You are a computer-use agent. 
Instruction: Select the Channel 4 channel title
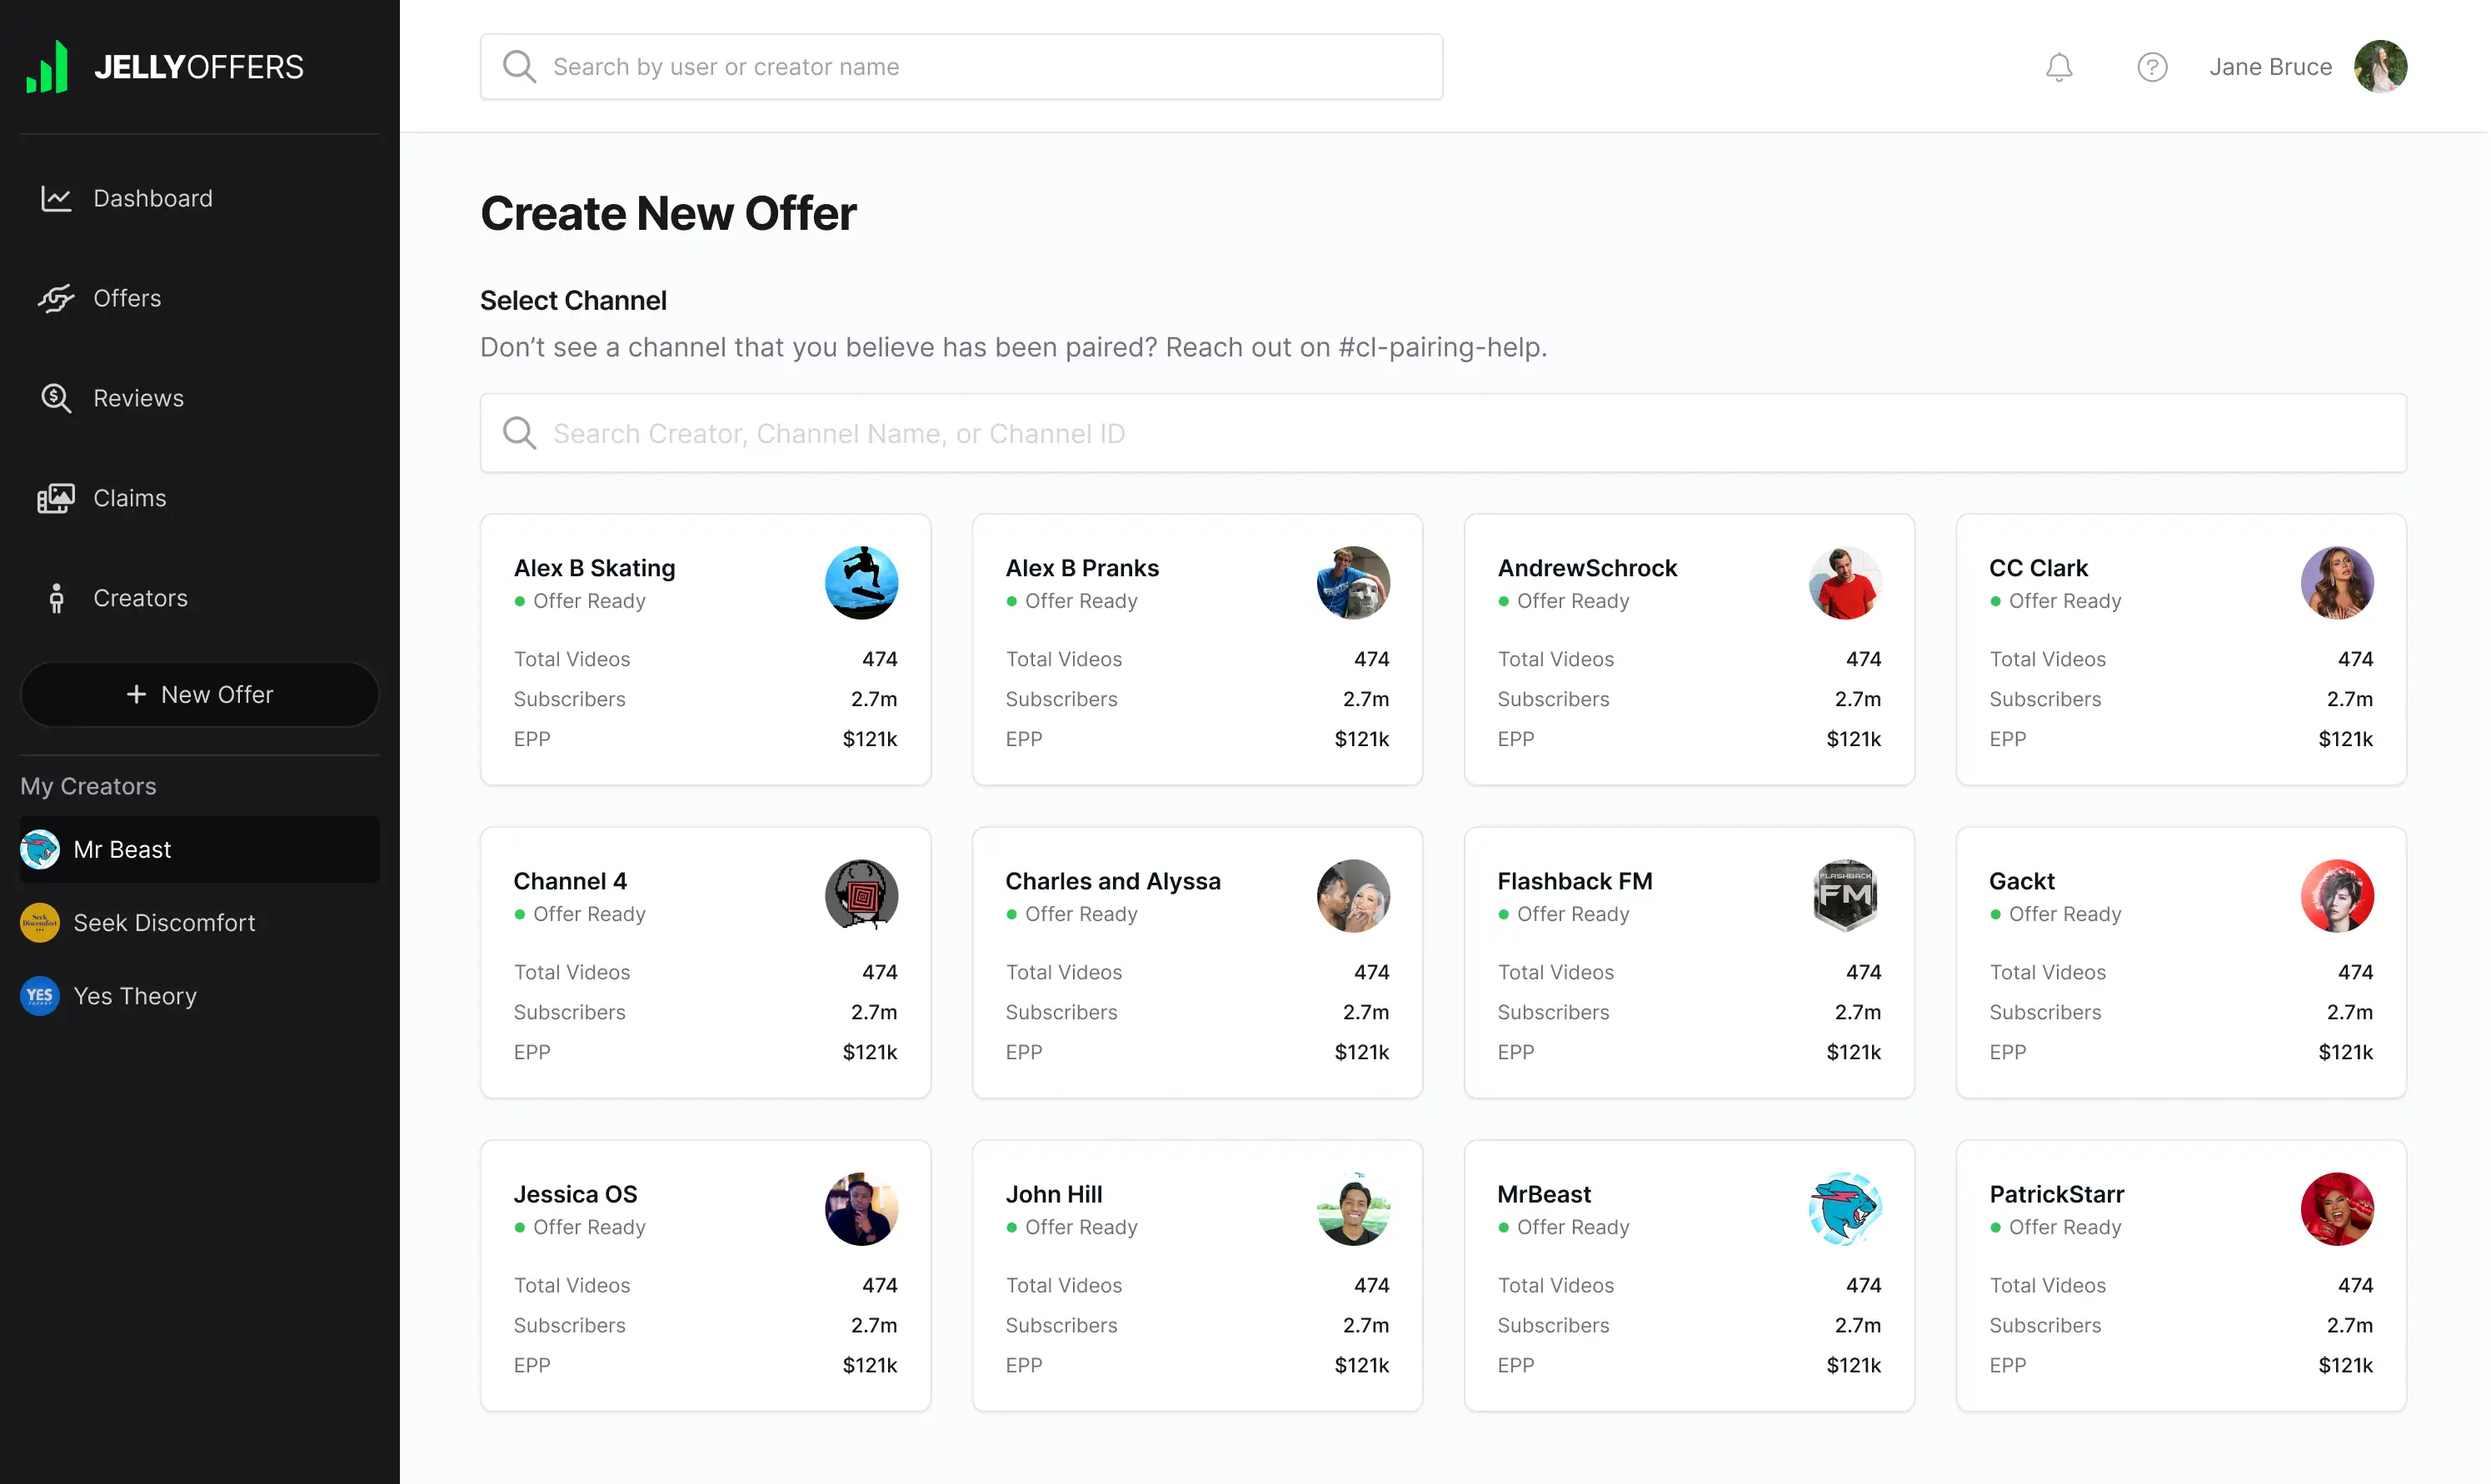pyautogui.click(x=570, y=881)
